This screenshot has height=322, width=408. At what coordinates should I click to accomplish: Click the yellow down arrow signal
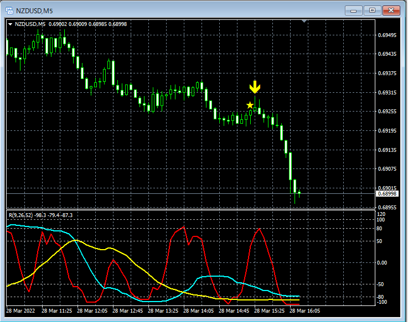point(255,87)
